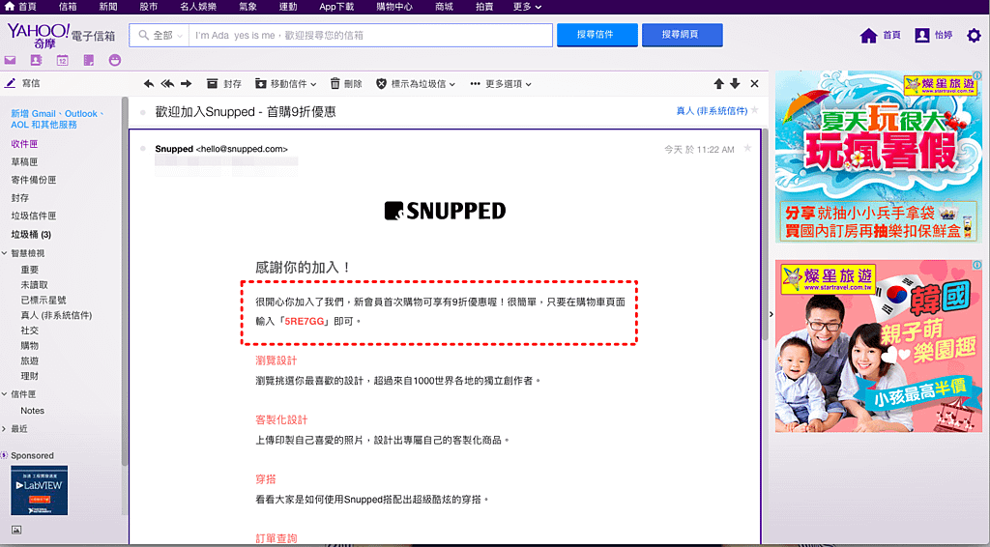Open the 韓國親子萌樂園趣 ad banner

coord(878,346)
